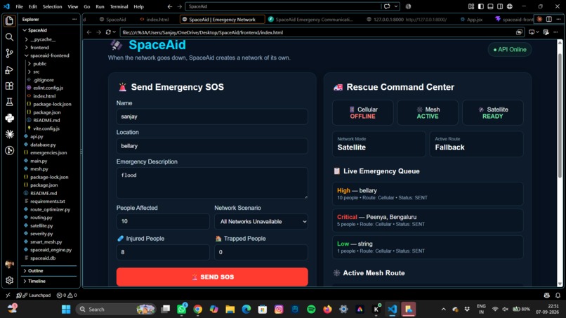The image size is (566, 318).
Task: Open the Source Control view
Action: [x=9, y=53]
